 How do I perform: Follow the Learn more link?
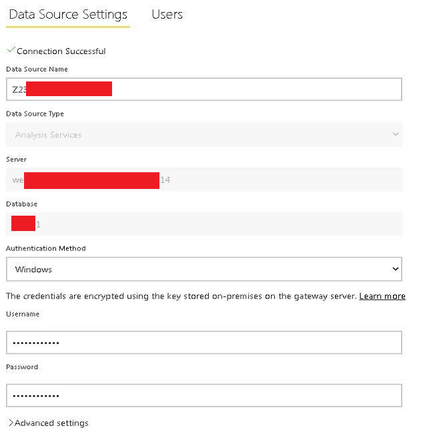pyautogui.click(x=382, y=296)
